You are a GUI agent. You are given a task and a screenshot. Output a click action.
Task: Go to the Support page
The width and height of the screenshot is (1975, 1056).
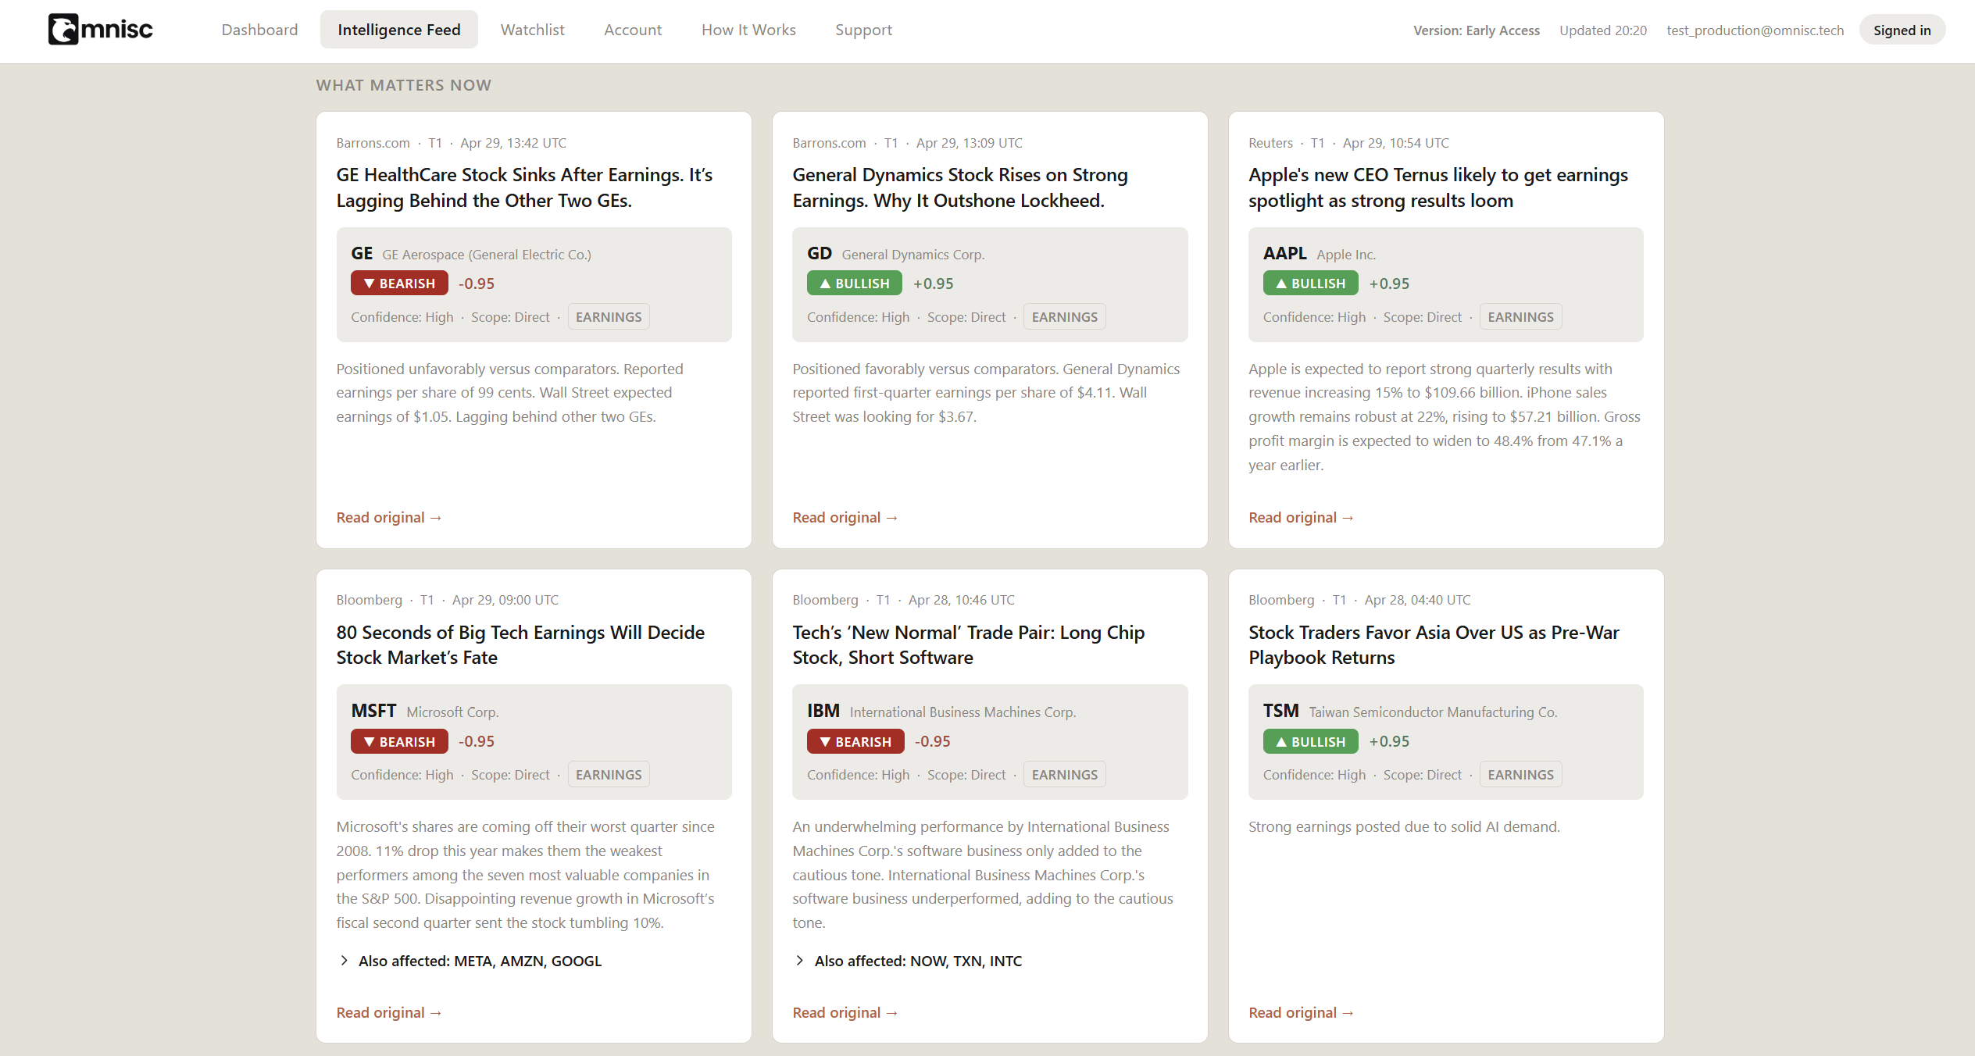pos(862,30)
